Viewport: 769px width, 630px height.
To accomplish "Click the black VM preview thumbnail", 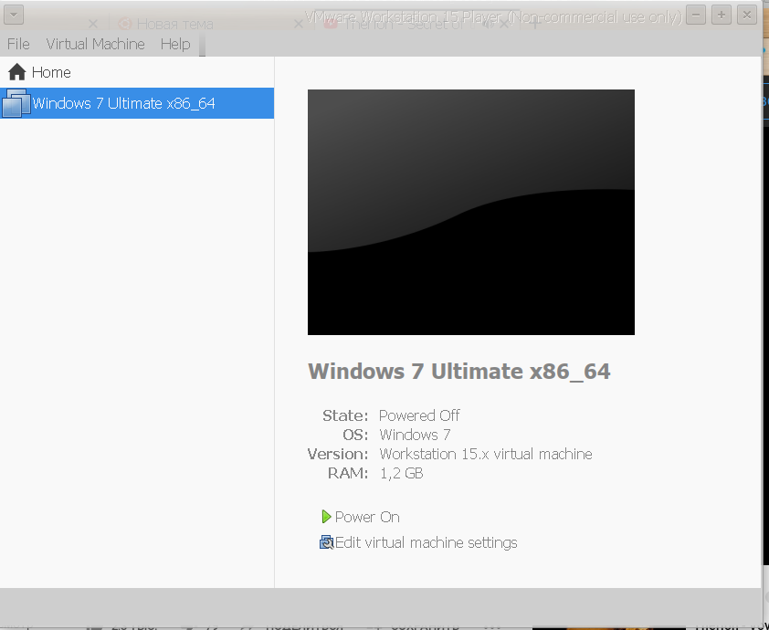I will tap(470, 212).
